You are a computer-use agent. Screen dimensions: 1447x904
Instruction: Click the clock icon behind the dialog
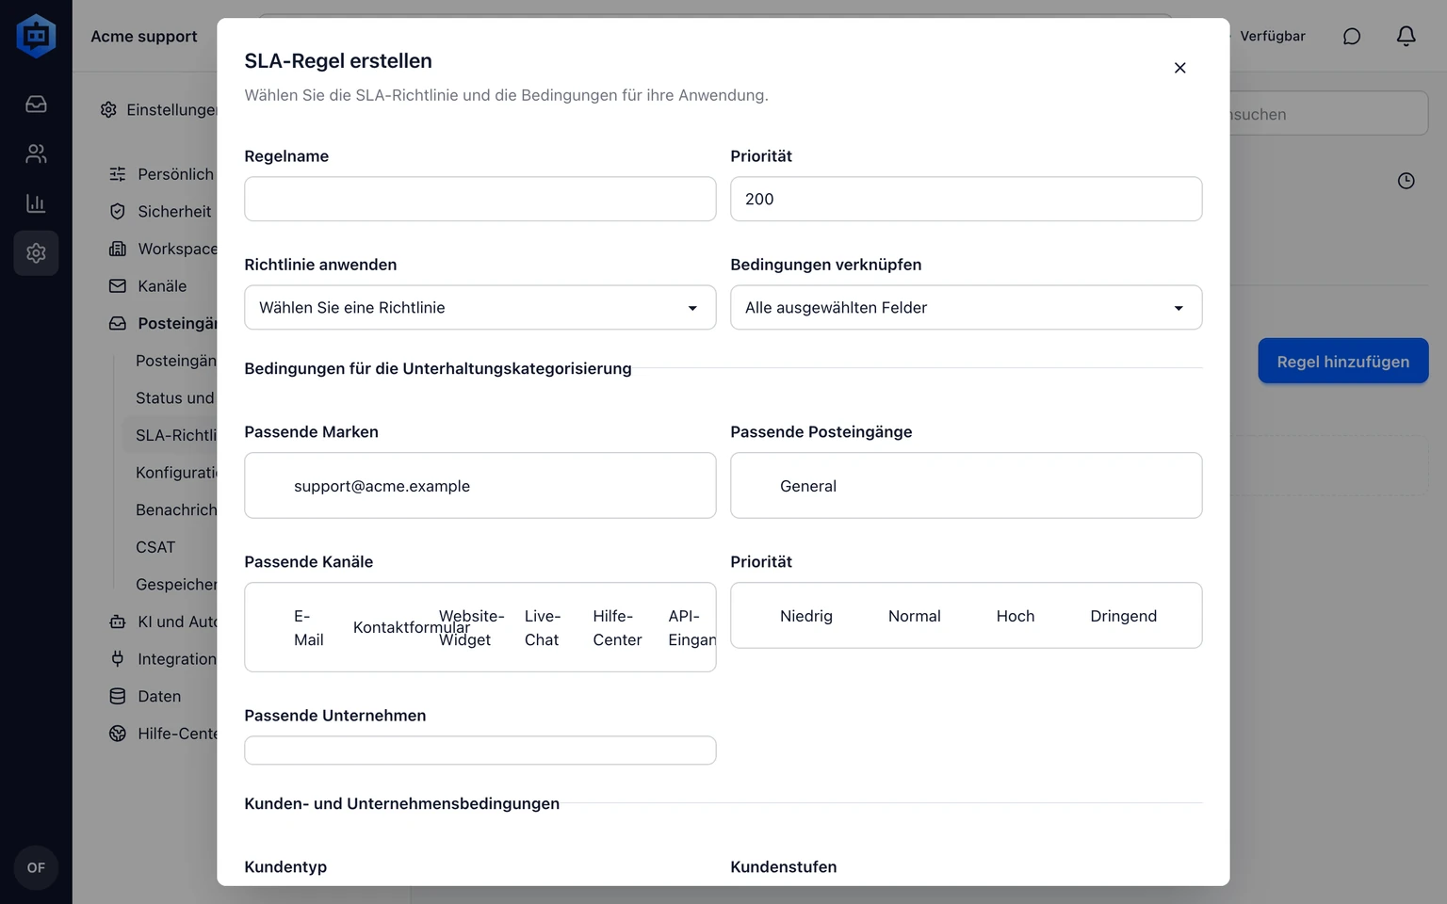[x=1406, y=181]
